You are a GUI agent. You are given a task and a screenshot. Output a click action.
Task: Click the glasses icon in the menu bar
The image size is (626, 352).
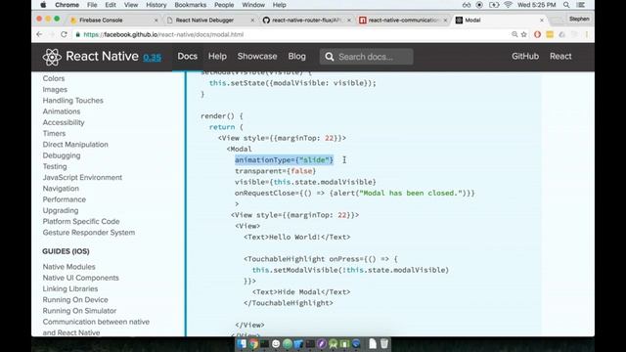tap(467, 5)
